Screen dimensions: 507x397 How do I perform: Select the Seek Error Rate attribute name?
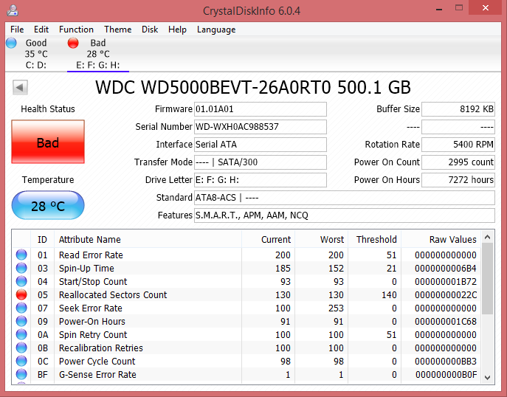point(91,308)
